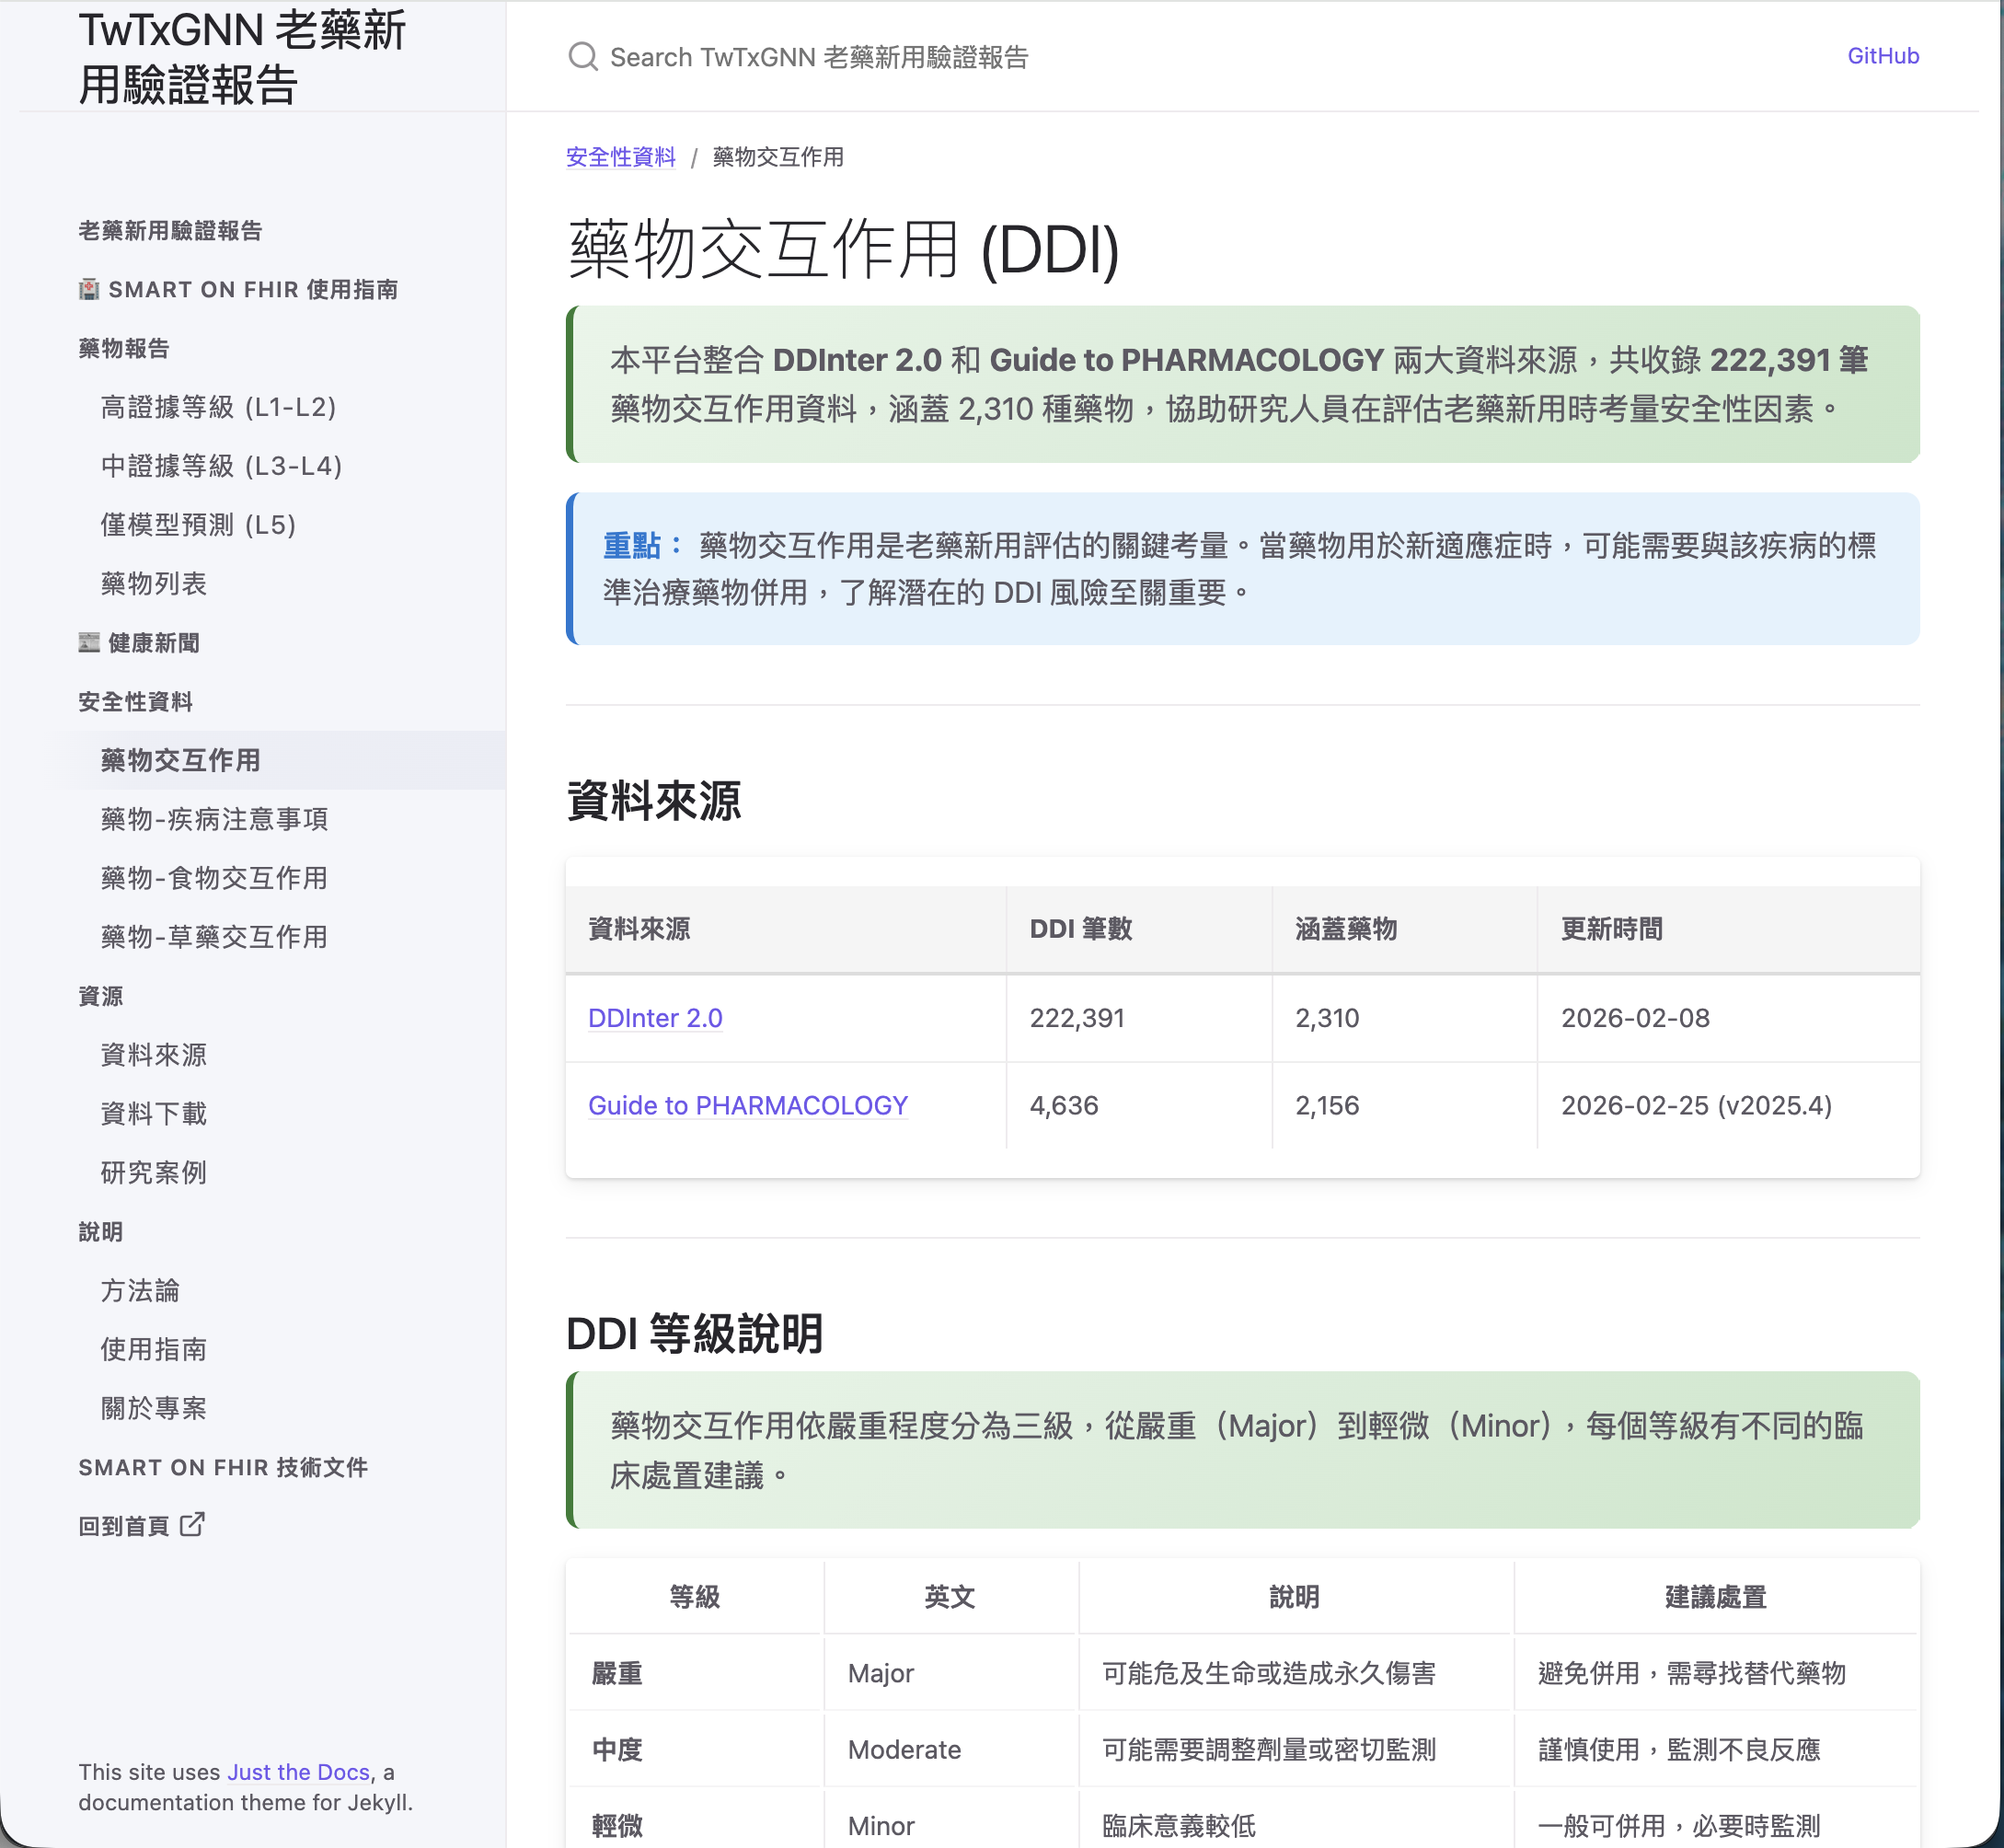The height and width of the screenshot is (1848, 2004).
Task: Click the search magnifier icon
Action: click(583, 56)
